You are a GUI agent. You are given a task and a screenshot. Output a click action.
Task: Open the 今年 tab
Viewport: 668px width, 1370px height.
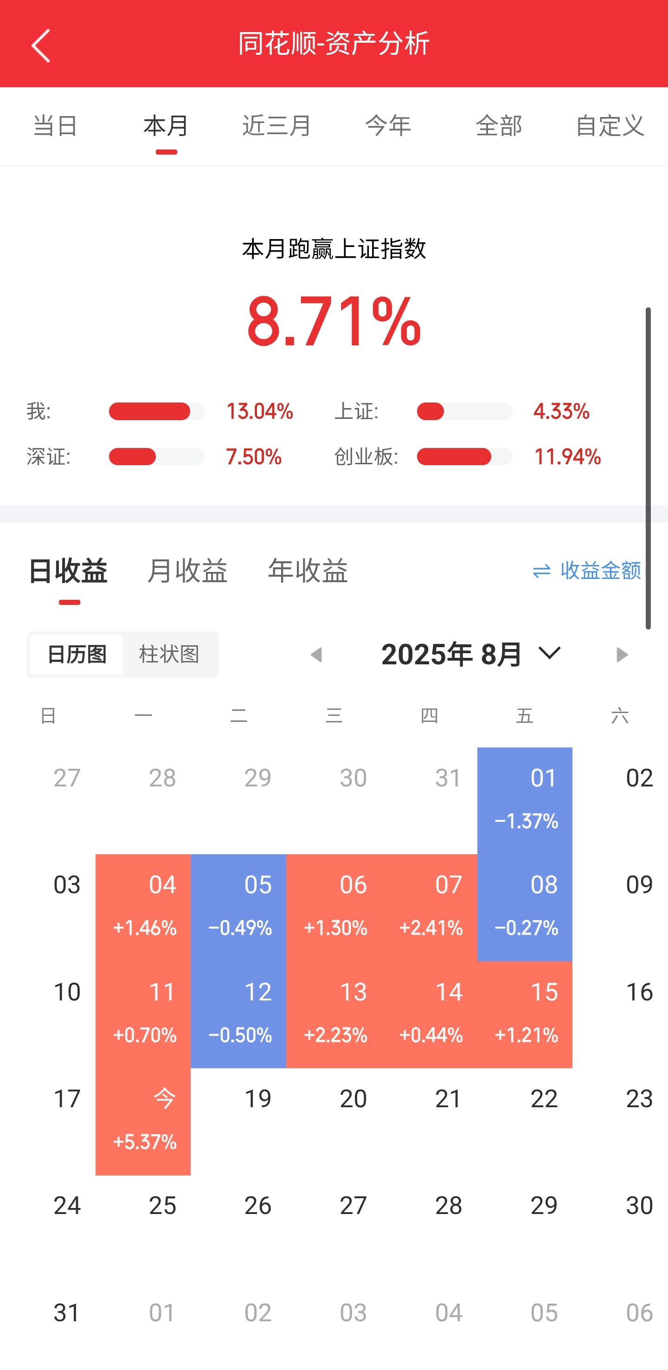(x=388, y=126)
